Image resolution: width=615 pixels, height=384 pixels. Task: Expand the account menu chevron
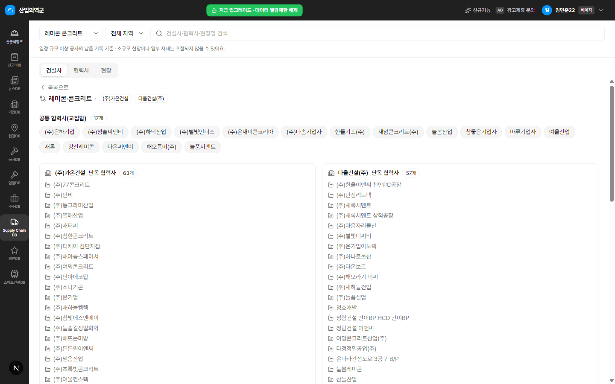pos(601,10)
